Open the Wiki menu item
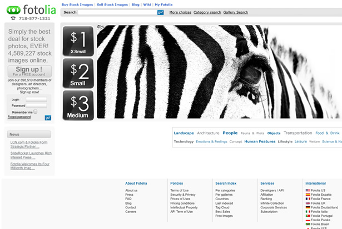 (147, 4)
